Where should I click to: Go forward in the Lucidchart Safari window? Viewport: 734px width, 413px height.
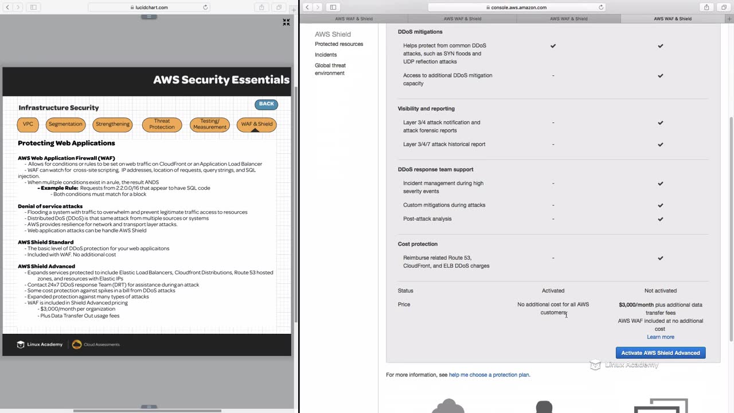point(17,7)
